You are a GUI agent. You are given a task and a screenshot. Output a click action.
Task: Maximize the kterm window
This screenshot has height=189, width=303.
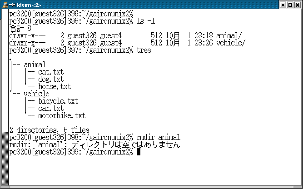tap(290, 5)
